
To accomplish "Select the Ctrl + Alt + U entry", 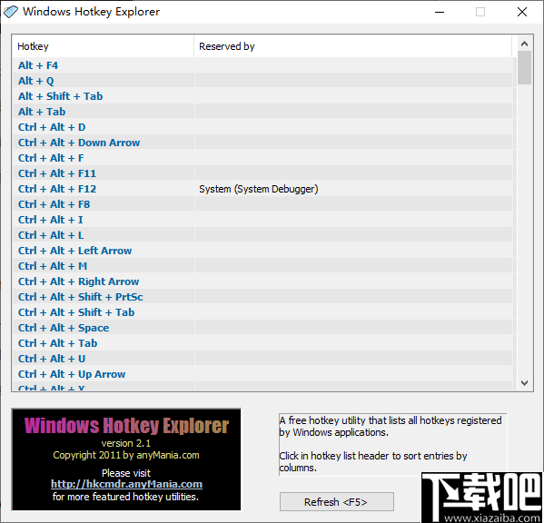I will pyautogui.click(x=264, y=359).
